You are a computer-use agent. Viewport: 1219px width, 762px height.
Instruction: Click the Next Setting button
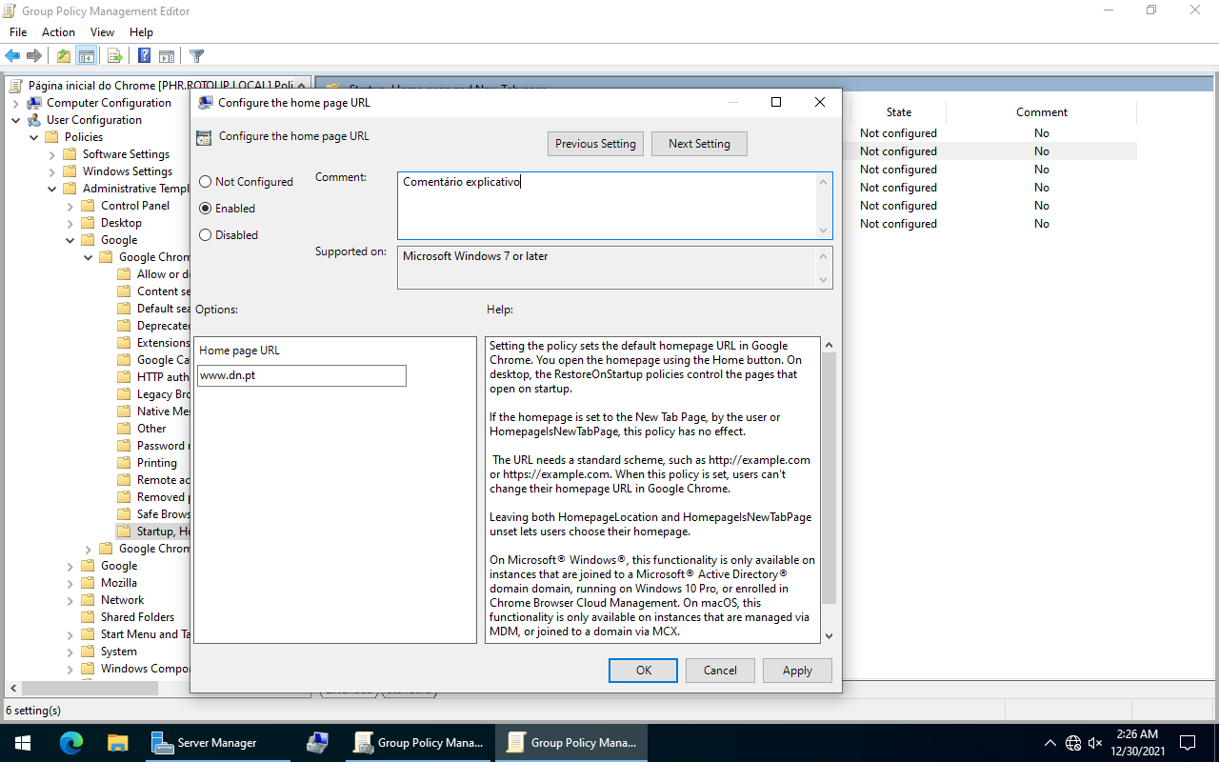(x=699, y=143)
